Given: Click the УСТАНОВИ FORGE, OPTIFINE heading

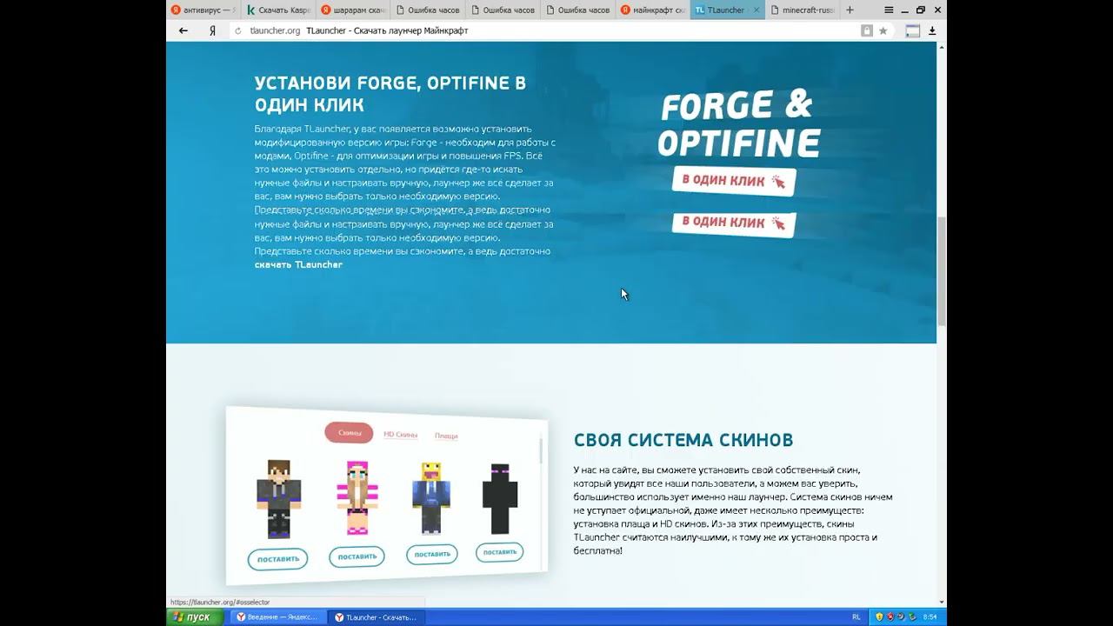Looking at the screenshot, I should pyautogui.click(x=390, y=94).
